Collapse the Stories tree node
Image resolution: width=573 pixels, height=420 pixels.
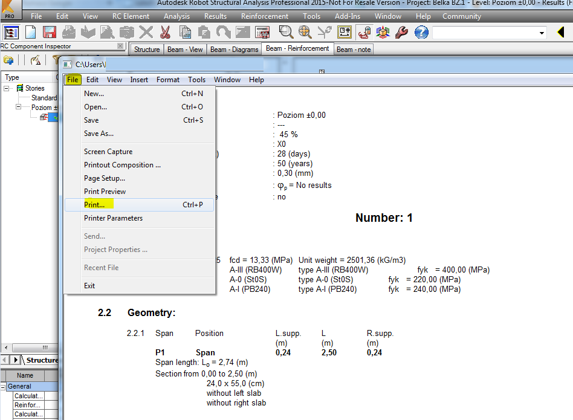6,88
